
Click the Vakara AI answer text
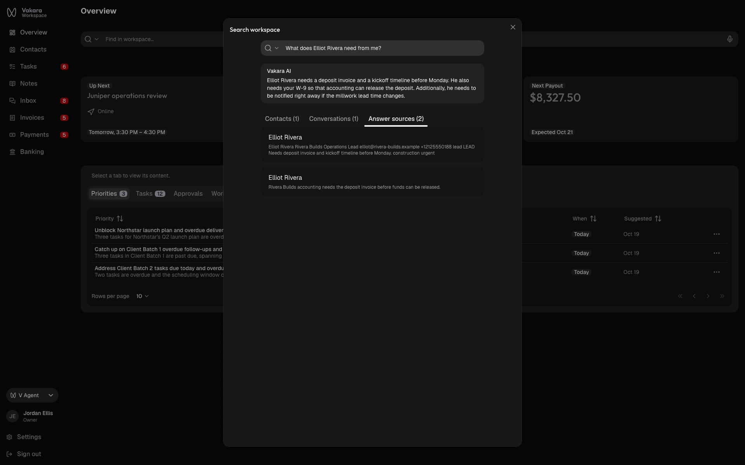[x=371, y=88]
